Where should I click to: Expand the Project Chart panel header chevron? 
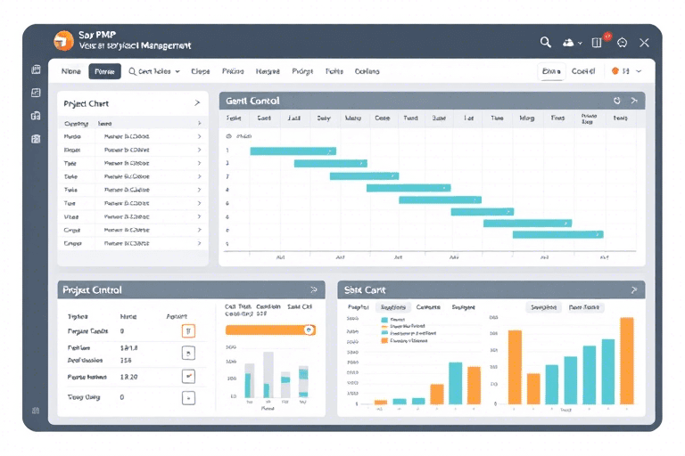coord(197,103)
